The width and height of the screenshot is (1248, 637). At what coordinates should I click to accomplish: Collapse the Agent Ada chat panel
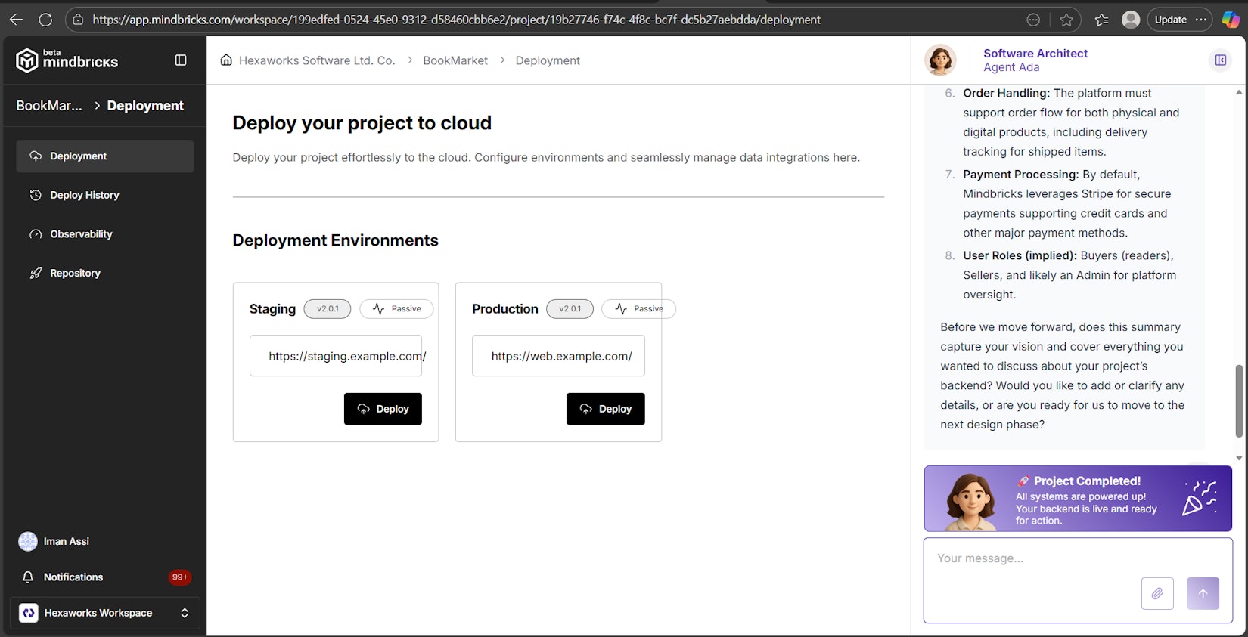(x=1220, y=60)
